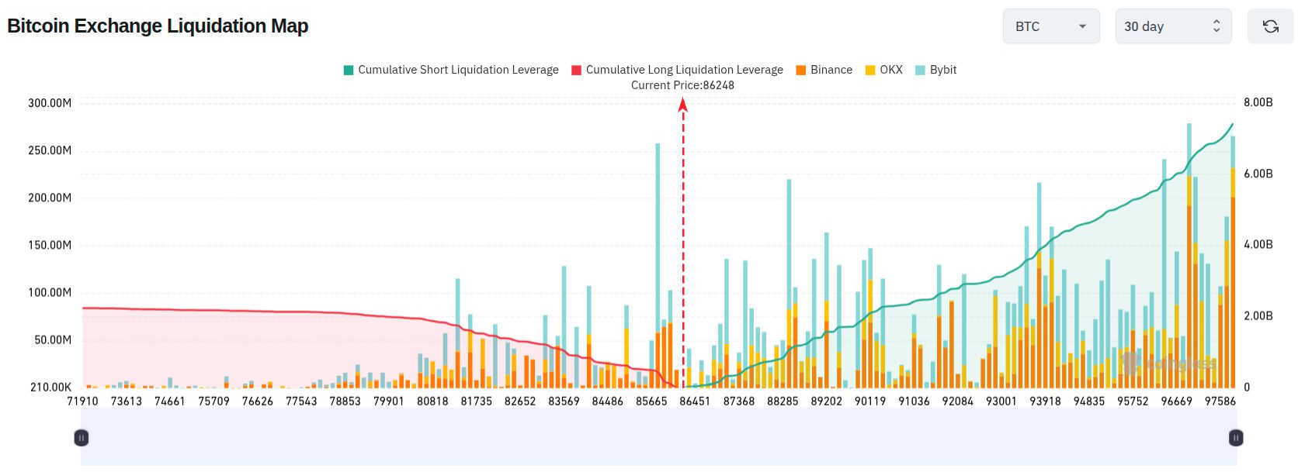Toggle the OKX legend series
Image resolution: width=1298 pixels, height=472 pixels.
[x=883, y=70]
